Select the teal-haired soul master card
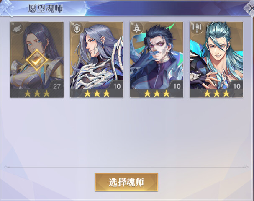Image resolution: width=254 pixels, height=201 pixels. 216,59
